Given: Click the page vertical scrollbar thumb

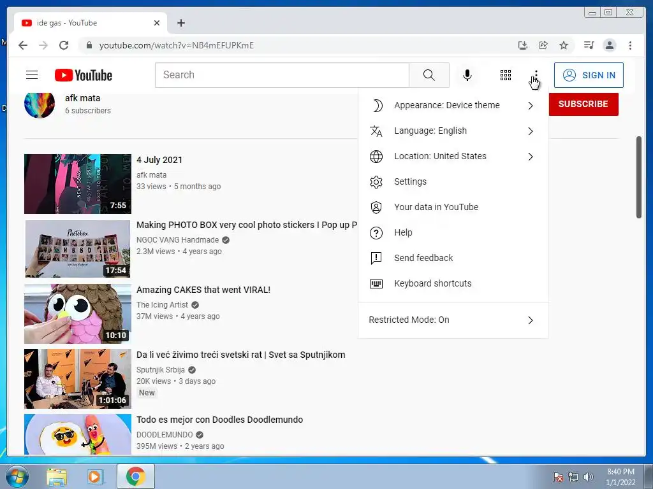Looking at the screenshot, I should click(639, 177).
